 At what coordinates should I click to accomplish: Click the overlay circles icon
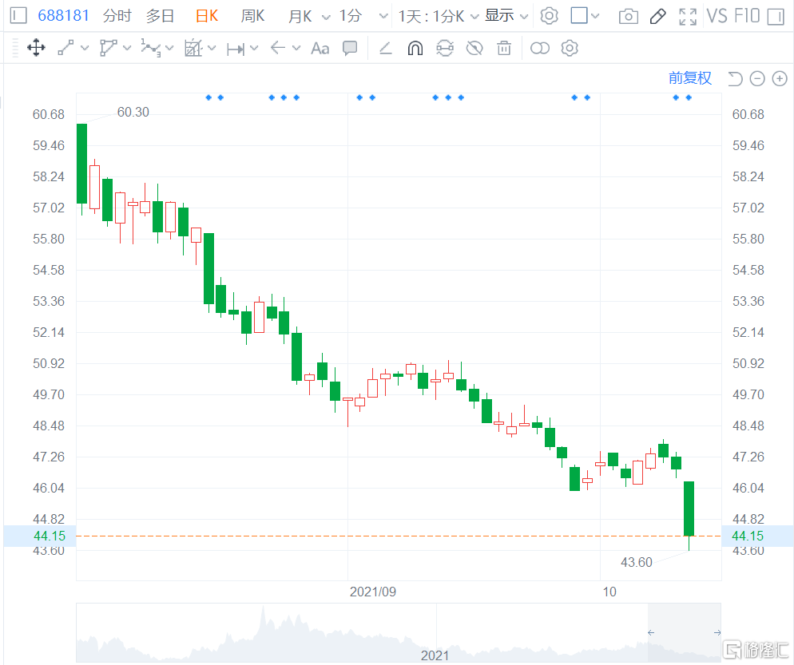540,48
